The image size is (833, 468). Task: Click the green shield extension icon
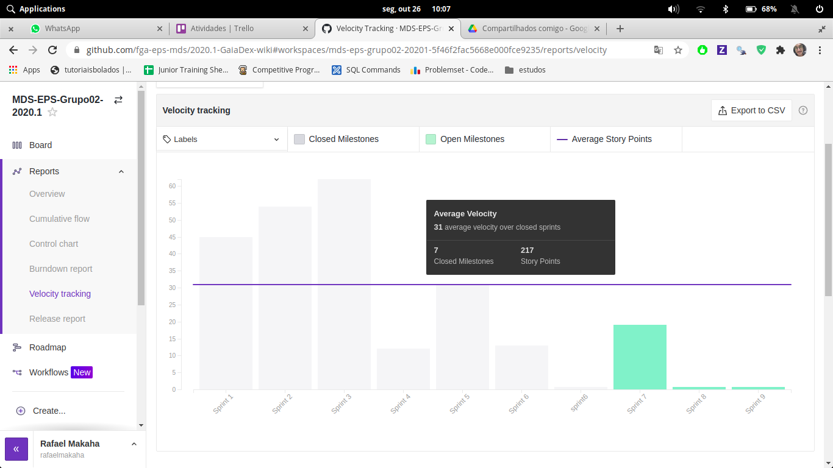click(761, 50)
